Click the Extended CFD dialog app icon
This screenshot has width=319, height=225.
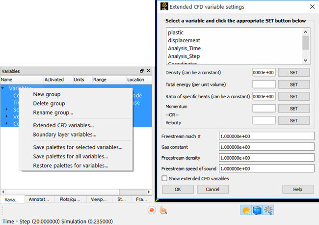[x=164, y=6]
